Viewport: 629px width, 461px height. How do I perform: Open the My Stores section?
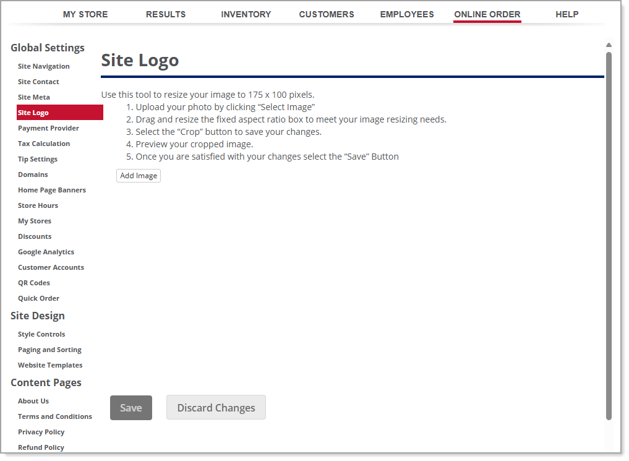click(35, 221)
